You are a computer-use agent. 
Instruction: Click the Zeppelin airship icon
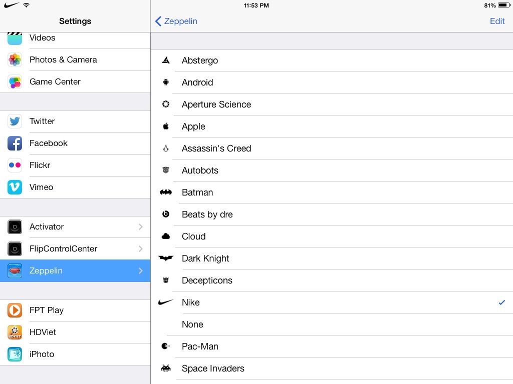[x=15, y=270]
